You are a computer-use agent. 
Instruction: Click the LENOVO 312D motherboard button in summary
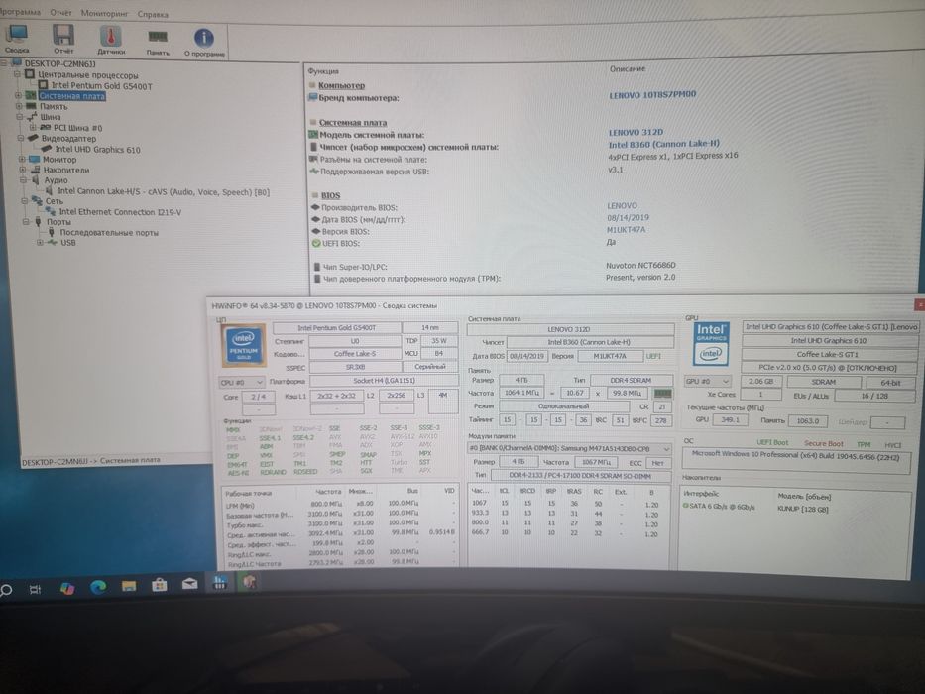click(x=570, y=329)
